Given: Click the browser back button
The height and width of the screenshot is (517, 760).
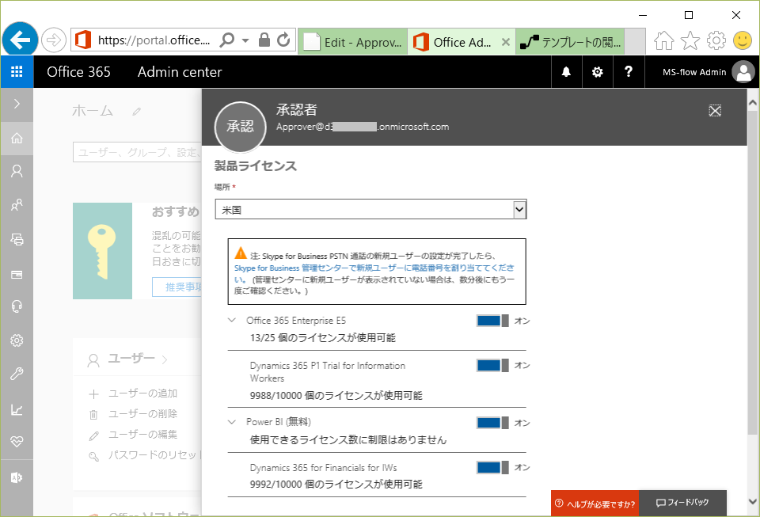Looking at the screenshot, I should point(20,40).
